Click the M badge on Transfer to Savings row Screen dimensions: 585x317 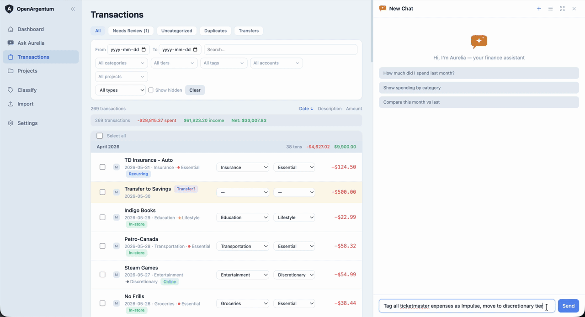click(x=116, y=192)
